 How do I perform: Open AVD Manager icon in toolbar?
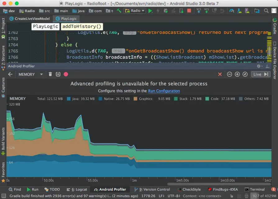pos(247,11)
